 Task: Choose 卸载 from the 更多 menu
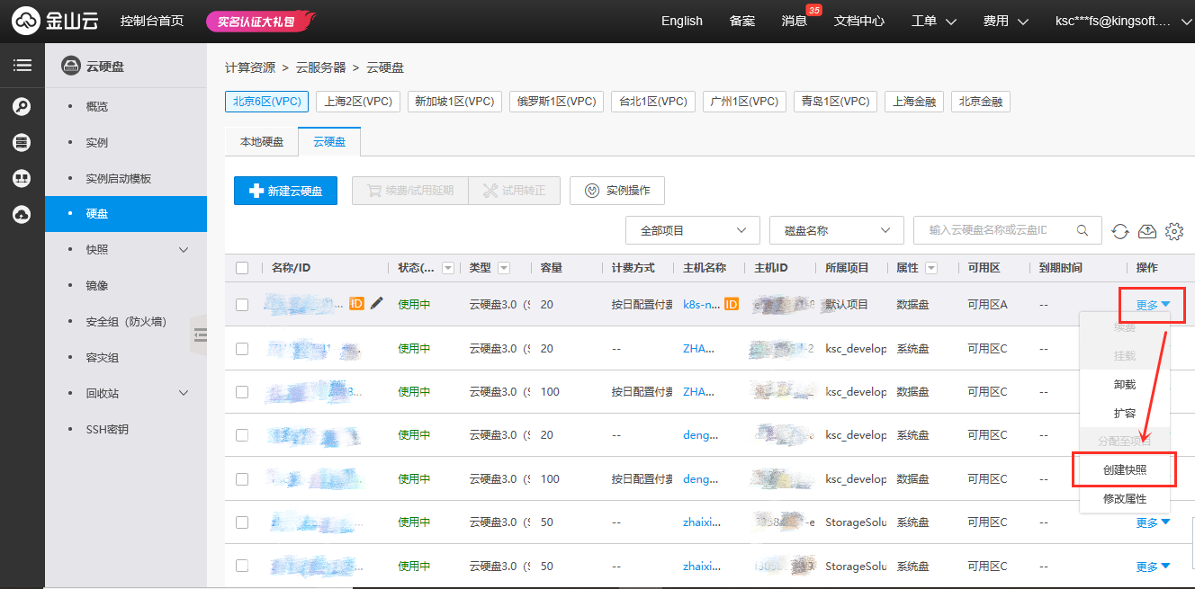[1125, 385]
